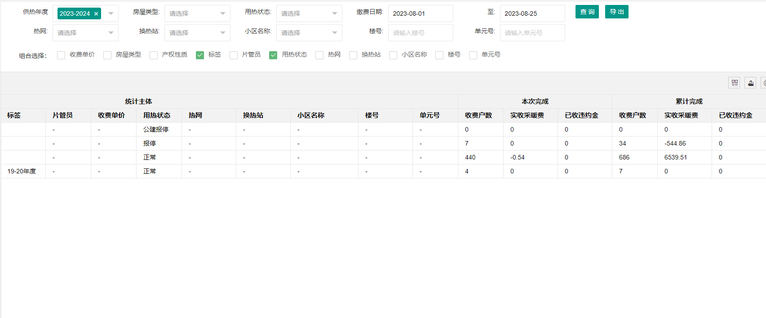Tick the 楼号 combination checkbox
The width and height of the screenshot is (766, 318).
coord(439,55)
